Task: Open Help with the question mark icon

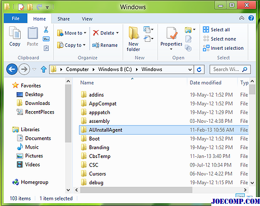Action: [x=251, y=18]
